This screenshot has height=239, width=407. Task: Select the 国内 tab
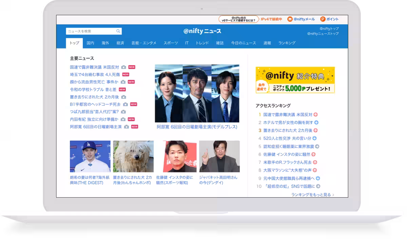[90, 43]
